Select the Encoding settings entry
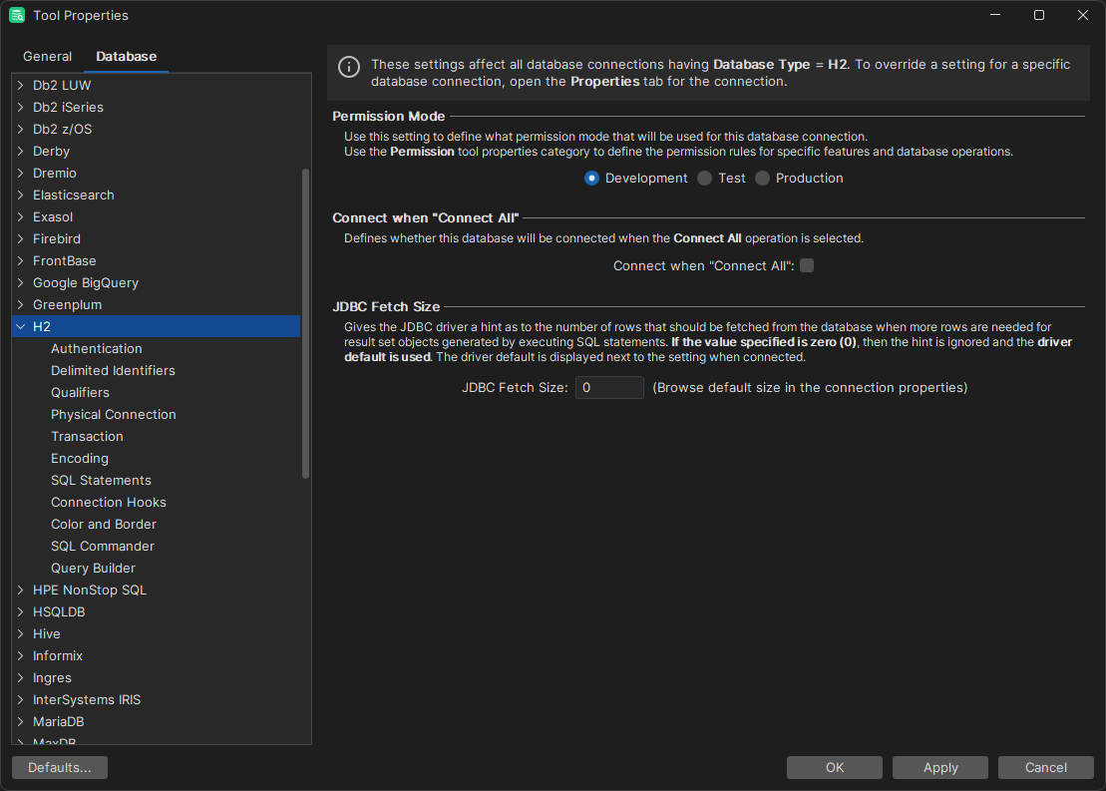Screen dimensions: 1106x791 (79, 458)
